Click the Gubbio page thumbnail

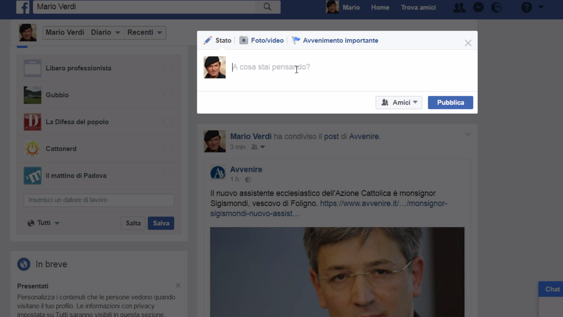pyautogui.click(x=33, y=95)
